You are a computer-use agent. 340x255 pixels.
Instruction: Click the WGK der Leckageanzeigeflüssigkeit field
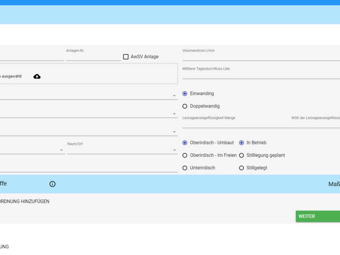coord(315,124)
